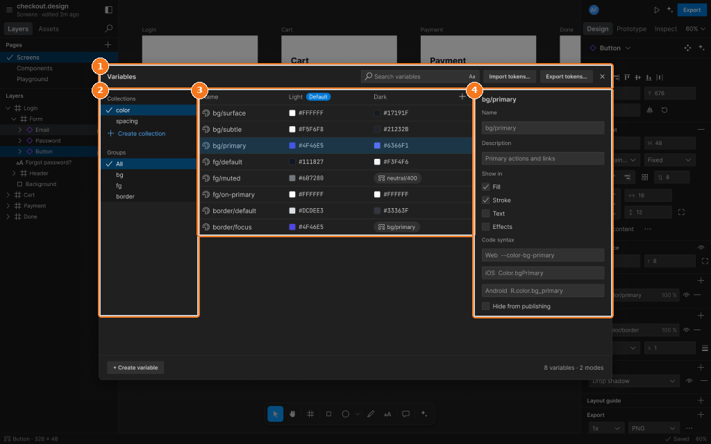Image resolution: width=711 pixels, height=444 pixels.
Task: Switch to the Assets tab
Action: coord(49,28)
